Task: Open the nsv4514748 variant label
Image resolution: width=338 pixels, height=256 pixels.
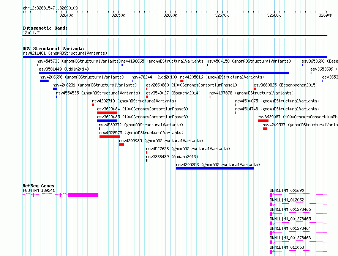Action: click(277, 109)
